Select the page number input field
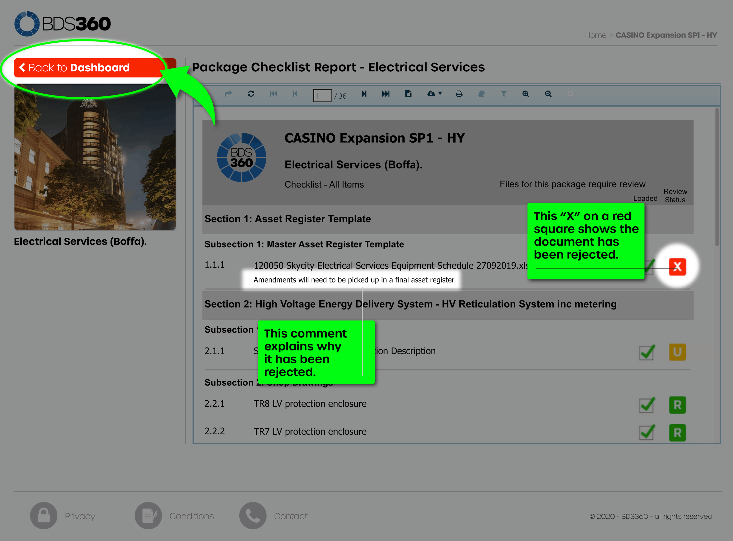The image size is (733, 541). [323, 95]
